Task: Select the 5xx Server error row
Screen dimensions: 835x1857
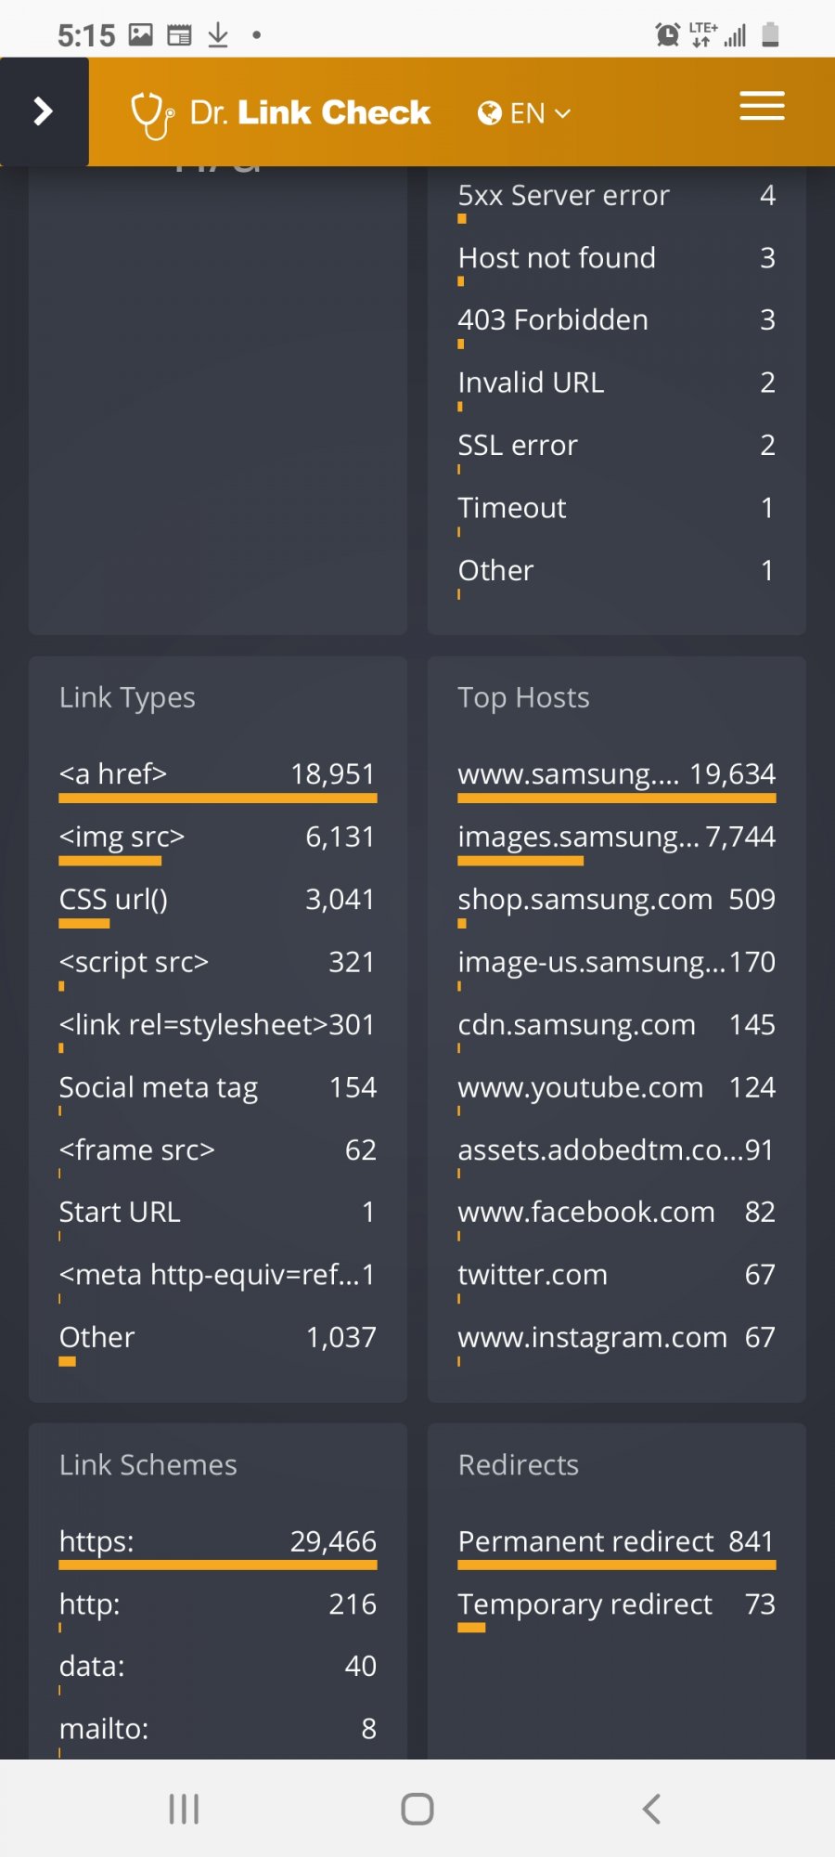Action: pos(617,201)
